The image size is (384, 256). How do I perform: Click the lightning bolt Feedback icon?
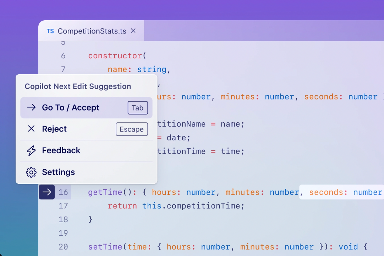click(x=31, y=150)
